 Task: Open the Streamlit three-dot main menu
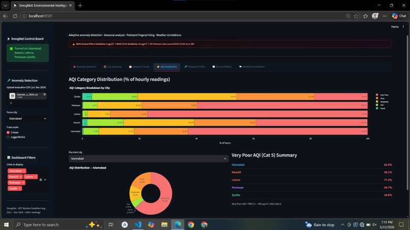tap(403, 26)
